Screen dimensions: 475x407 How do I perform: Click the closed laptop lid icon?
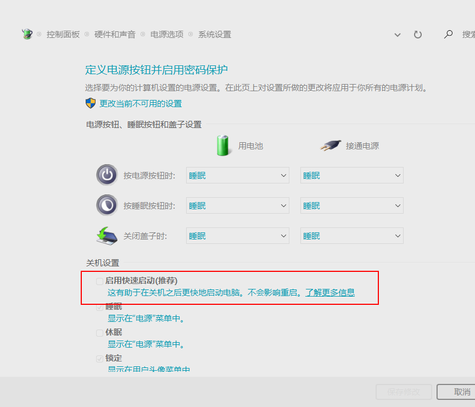click(107, 234)
